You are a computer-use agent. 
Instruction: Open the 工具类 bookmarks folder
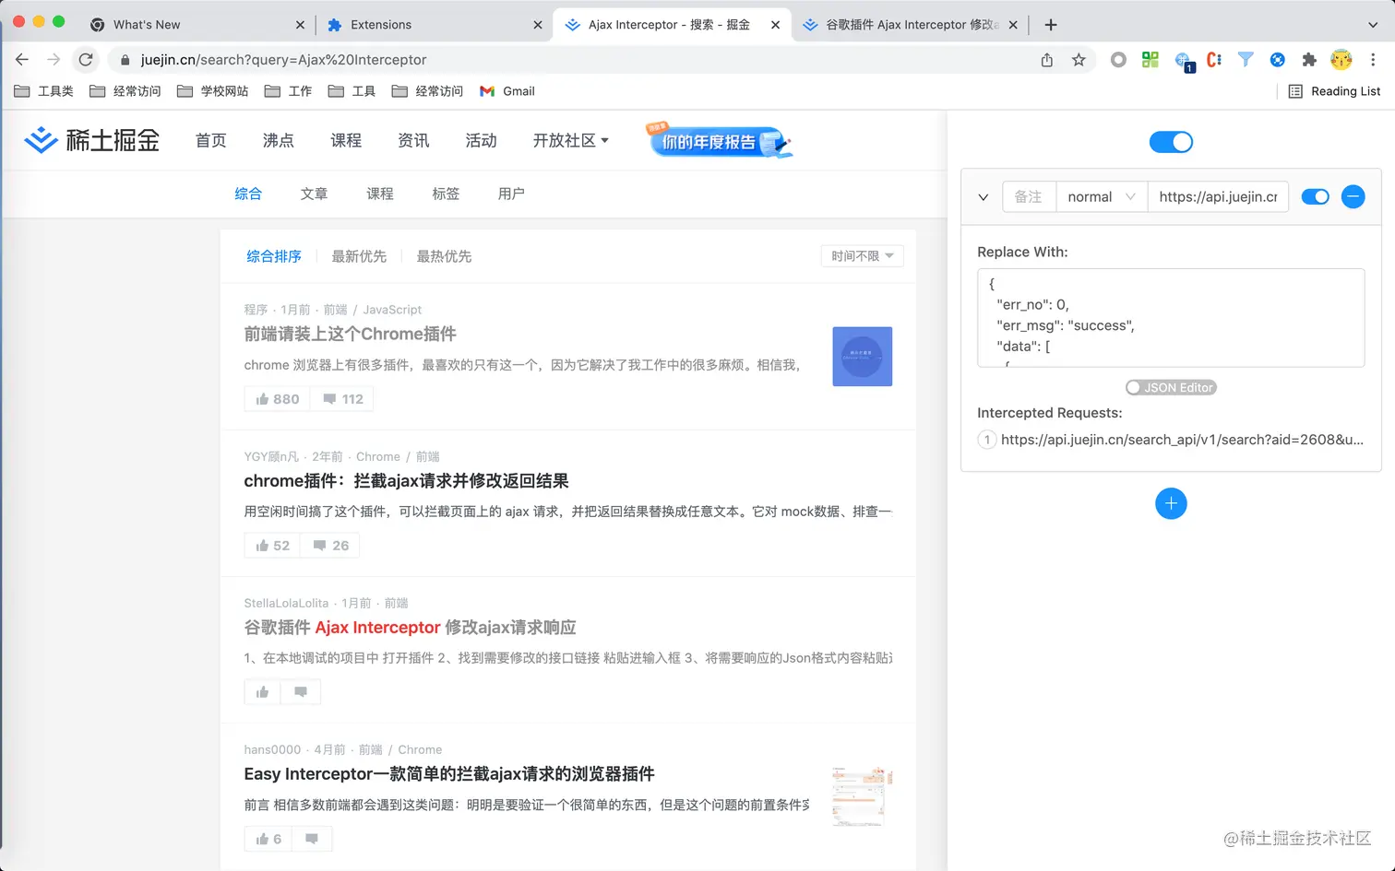(x=43, y=91)
